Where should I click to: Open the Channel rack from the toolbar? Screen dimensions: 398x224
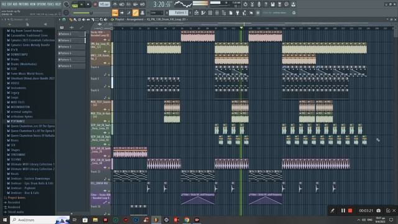pos(210,12)
